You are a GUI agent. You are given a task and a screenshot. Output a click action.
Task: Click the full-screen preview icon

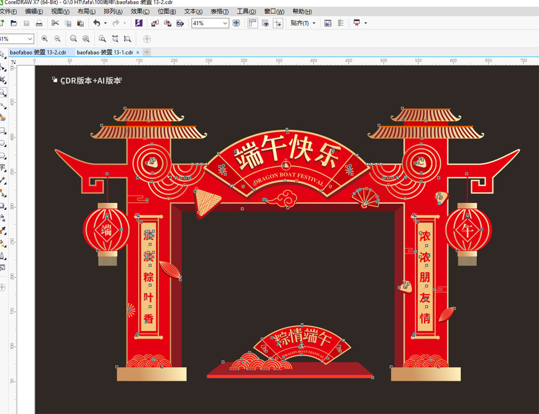236,23
